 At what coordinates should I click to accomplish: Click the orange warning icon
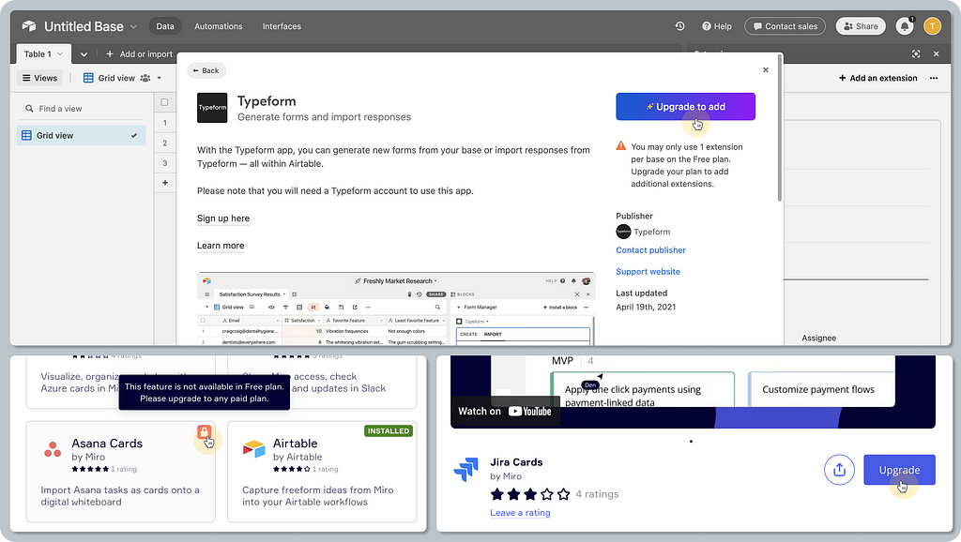[621, 145]
